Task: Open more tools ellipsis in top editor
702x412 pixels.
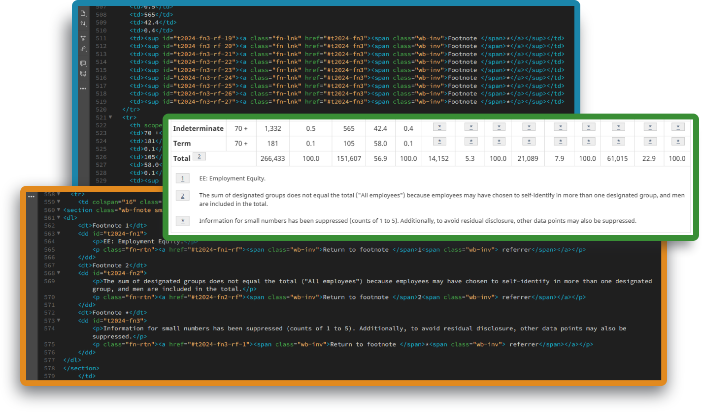Action: coord(83,88)
